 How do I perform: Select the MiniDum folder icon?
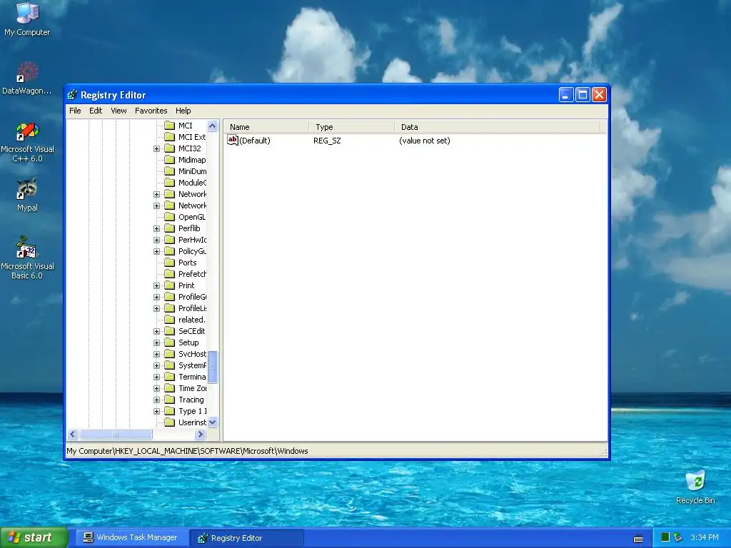click(170, 171)
